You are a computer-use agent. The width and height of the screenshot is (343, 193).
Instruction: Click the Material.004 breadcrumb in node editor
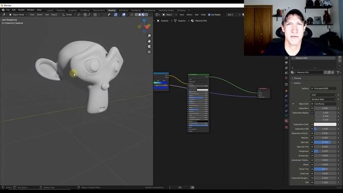point(201,21)
